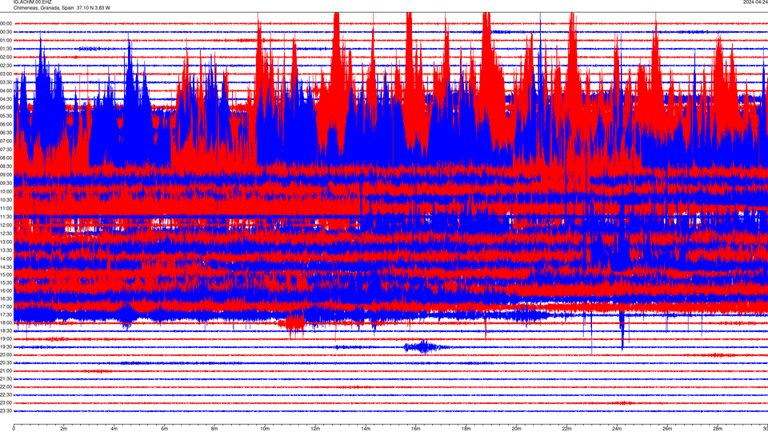The width and height of the screenshot is (768, 432).
Task: Select the 01:00 time row label
Action: click(x=6, y=40)
